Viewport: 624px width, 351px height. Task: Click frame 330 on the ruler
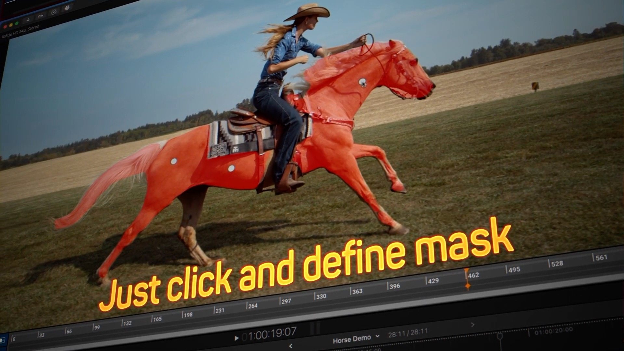tap(320, 296)
